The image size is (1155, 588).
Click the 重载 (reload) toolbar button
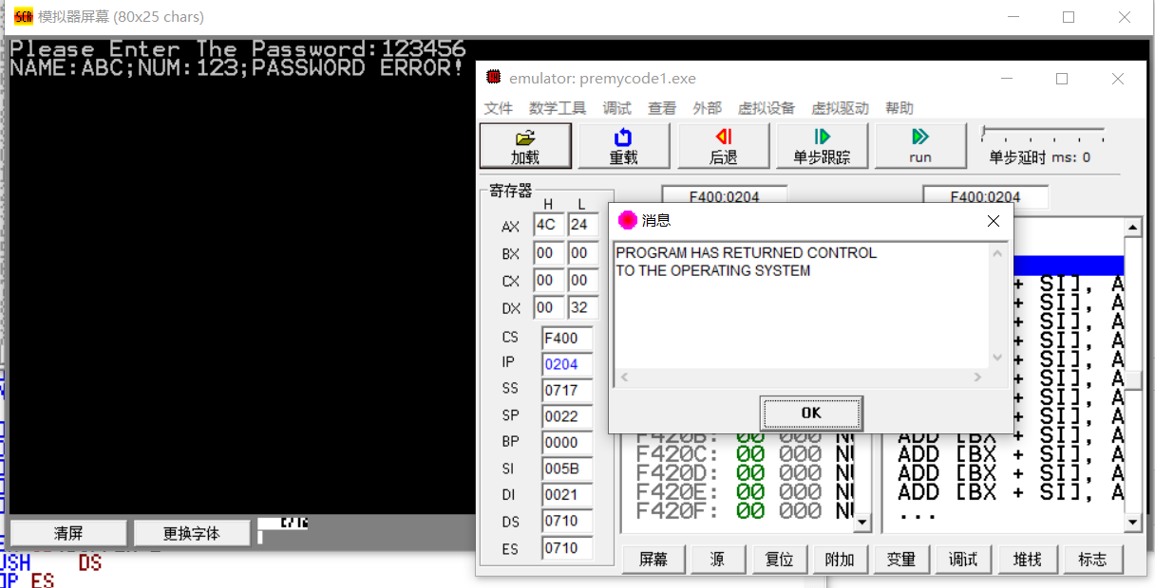(624, 146)
